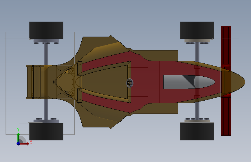Select the steering wheel in the cockpit

[x=130, y=83]
